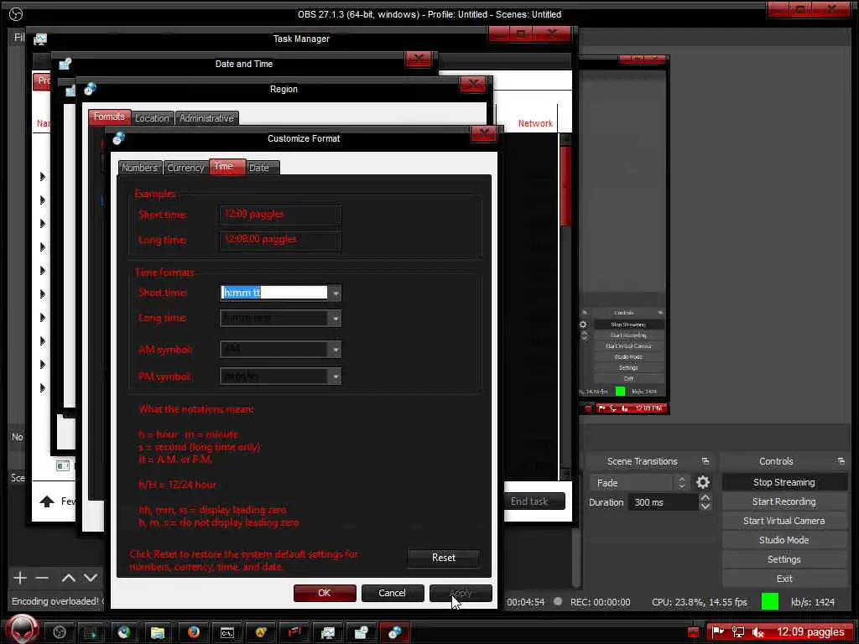Increase the transition Duration with up arrow
This screenshot has width=859, height=644.
(x=705, y=498)
